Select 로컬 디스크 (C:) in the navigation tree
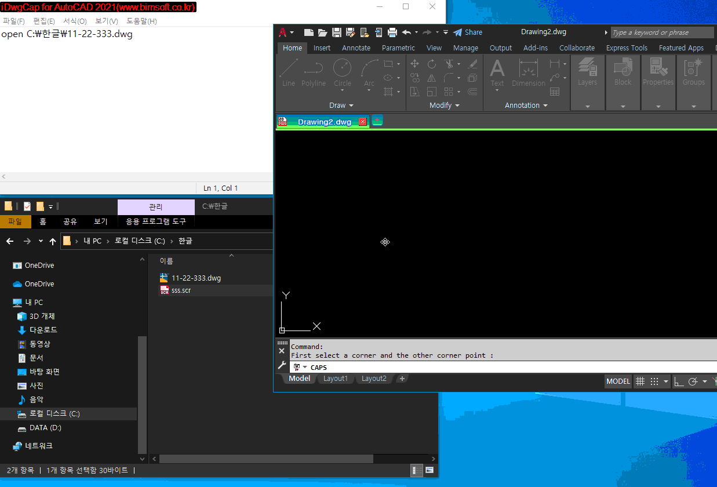The height and width of the screenshot is (487, 717). click(x=54, y=414)
